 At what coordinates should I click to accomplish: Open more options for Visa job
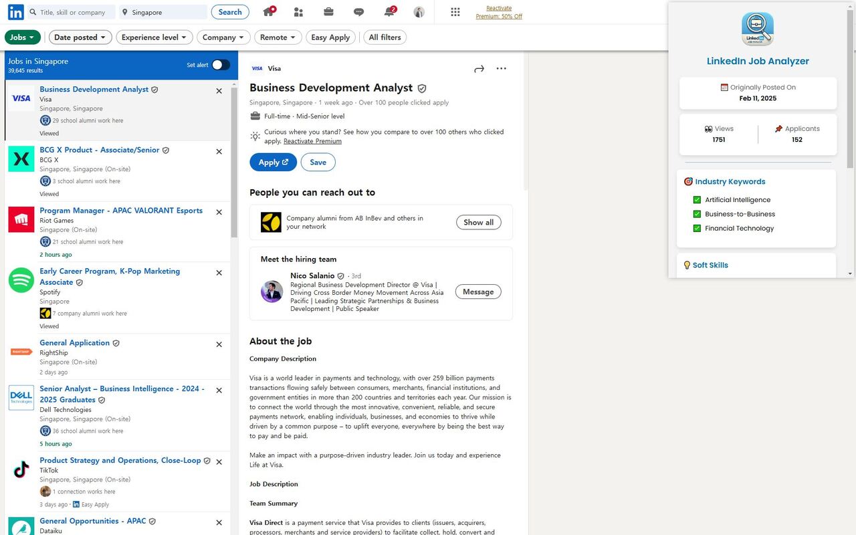[x=502, y=68]
